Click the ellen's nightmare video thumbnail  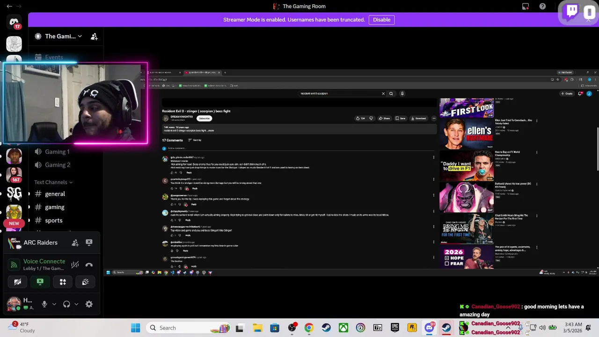pos(467,134)
